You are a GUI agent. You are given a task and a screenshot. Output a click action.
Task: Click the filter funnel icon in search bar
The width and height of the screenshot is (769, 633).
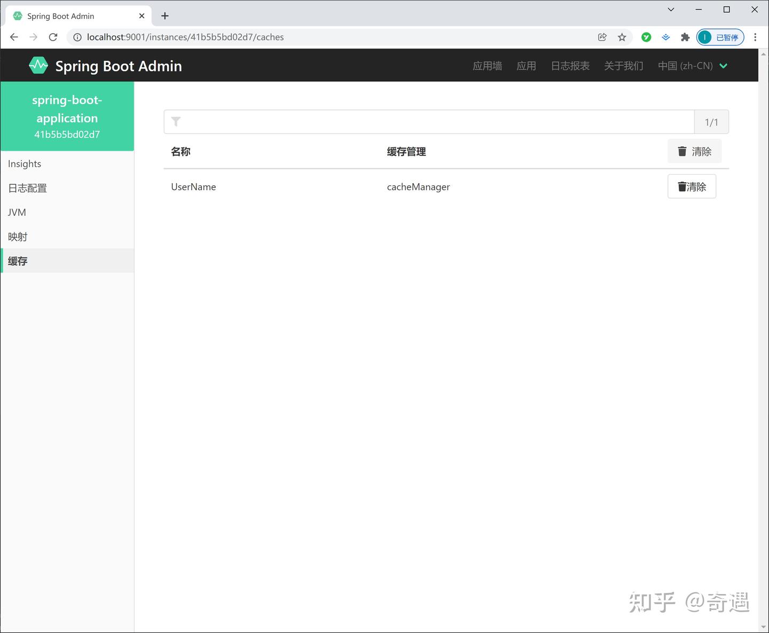(x=176, y=121)
